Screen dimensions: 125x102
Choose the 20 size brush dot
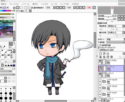pyautogui.click(x=11, y=94)
